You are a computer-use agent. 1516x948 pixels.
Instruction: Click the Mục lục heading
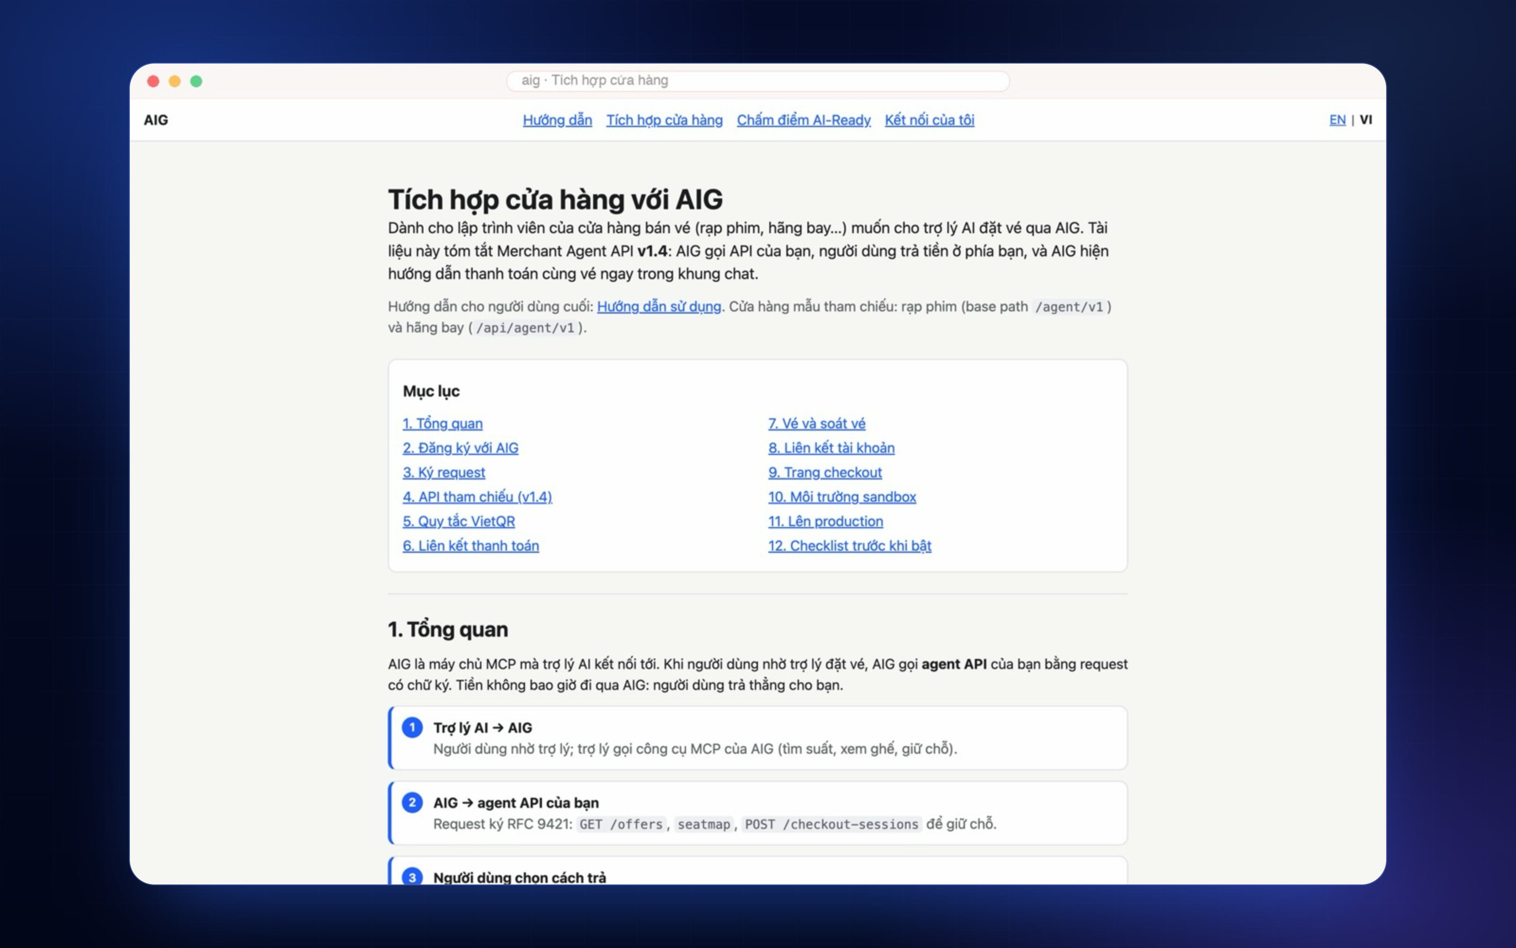431,391
